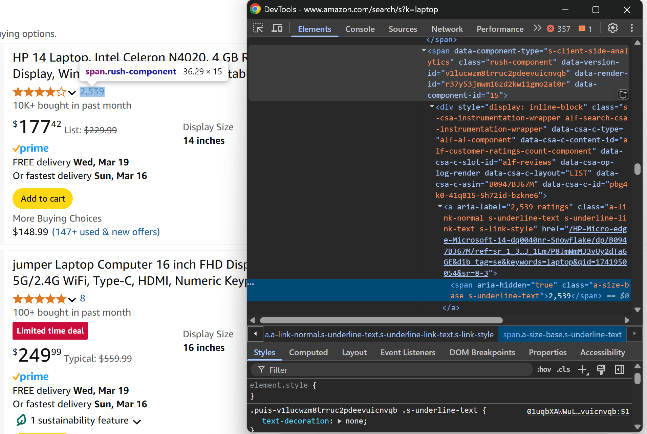
Task: Expand the 1 sustainability feature dropdown
Action: pyautogui.click(x=137, y=421)
